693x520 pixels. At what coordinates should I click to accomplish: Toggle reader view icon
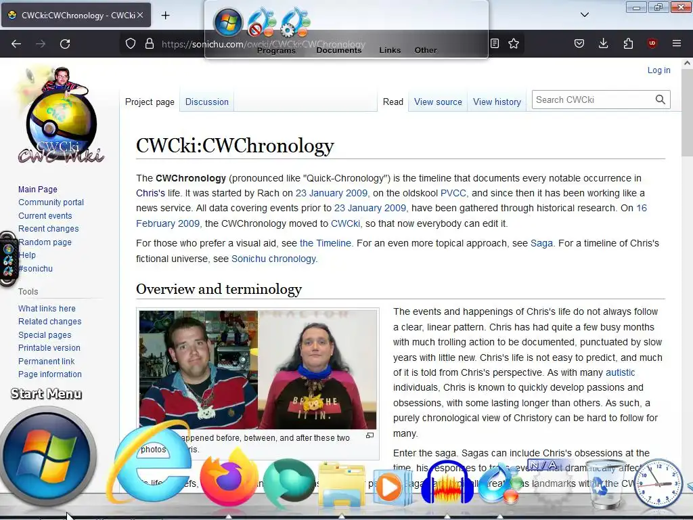click(x=495, y=43)
